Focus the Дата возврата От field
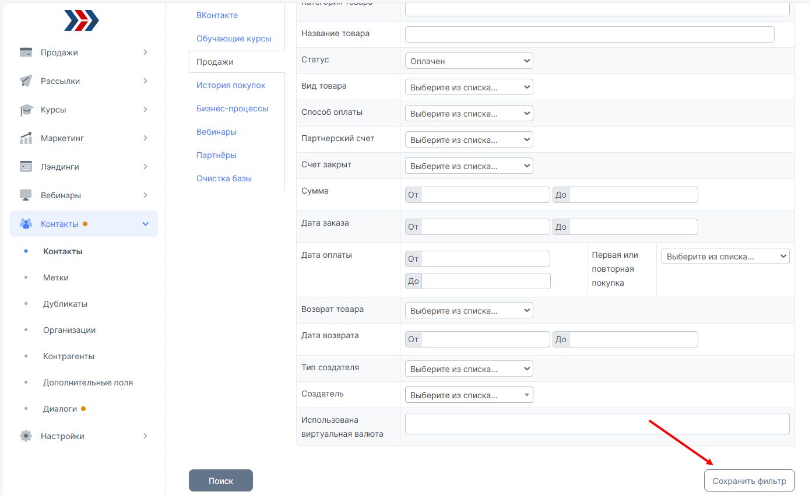Viewport: 809px width, 495px height. coord(486,339)
